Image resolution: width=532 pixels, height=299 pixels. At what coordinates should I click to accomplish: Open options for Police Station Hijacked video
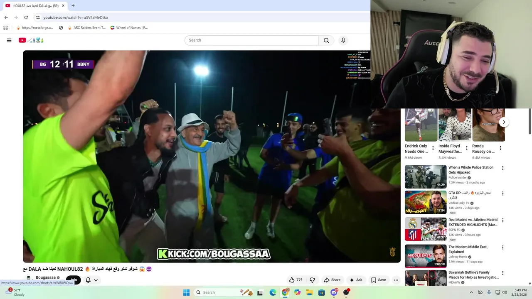pos(502,168)
